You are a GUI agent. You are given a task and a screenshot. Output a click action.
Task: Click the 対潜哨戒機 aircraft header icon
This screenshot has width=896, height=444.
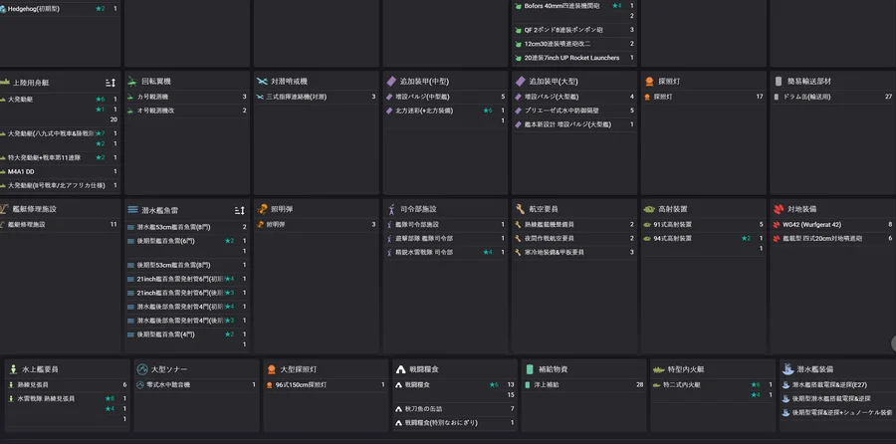pos(262,82)
